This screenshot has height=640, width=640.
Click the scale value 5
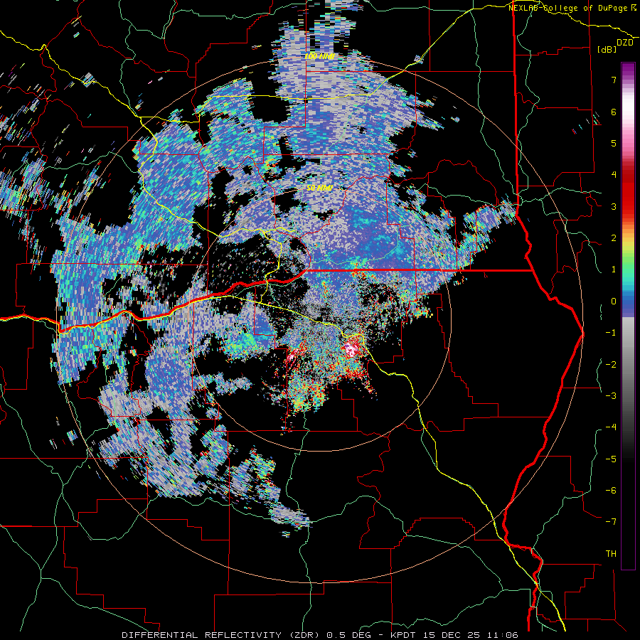614,143
